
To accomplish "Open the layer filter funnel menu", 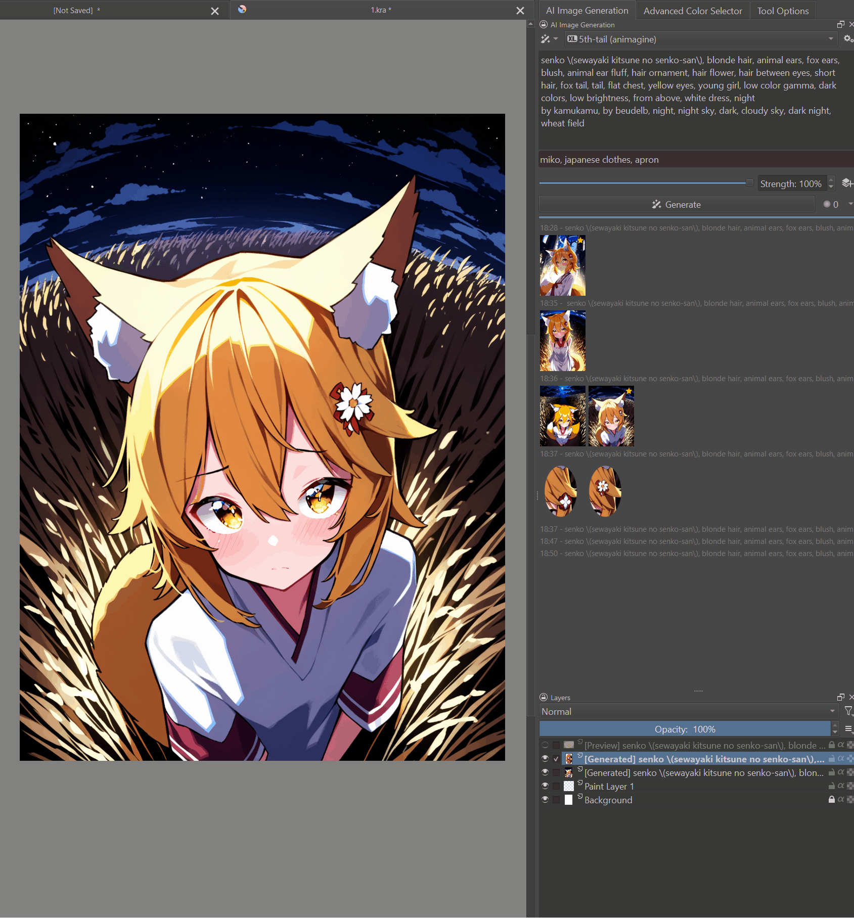I will coord(848,711).
